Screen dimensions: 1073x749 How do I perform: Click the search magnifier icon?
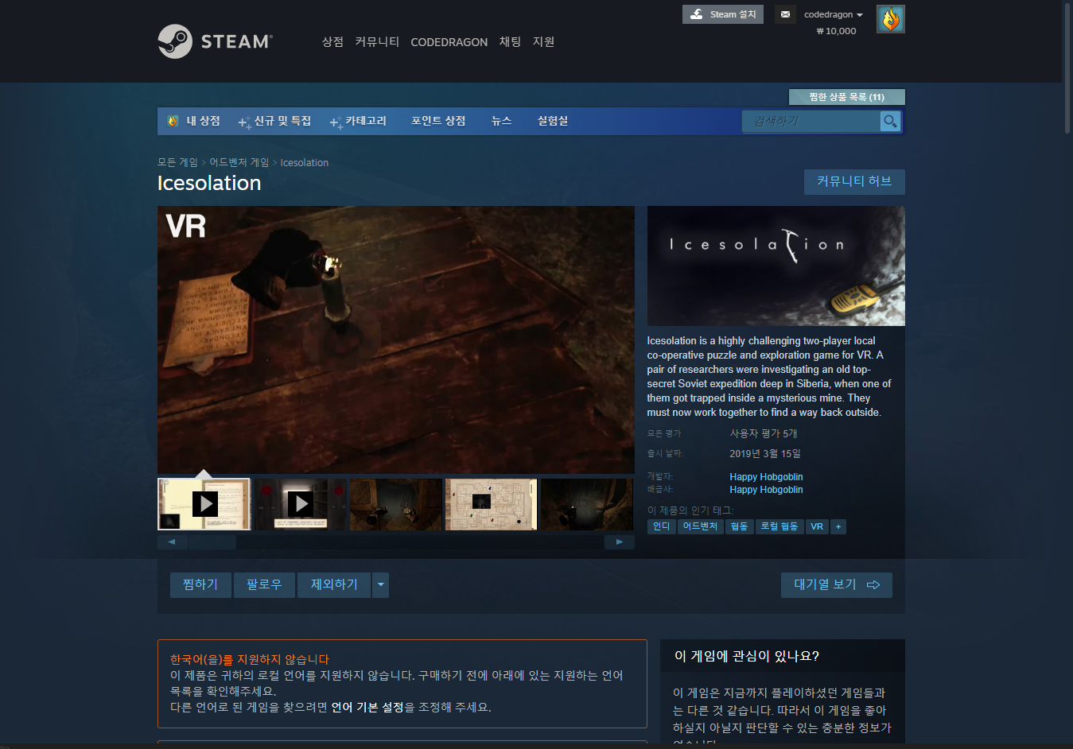[x=890, y=121]
